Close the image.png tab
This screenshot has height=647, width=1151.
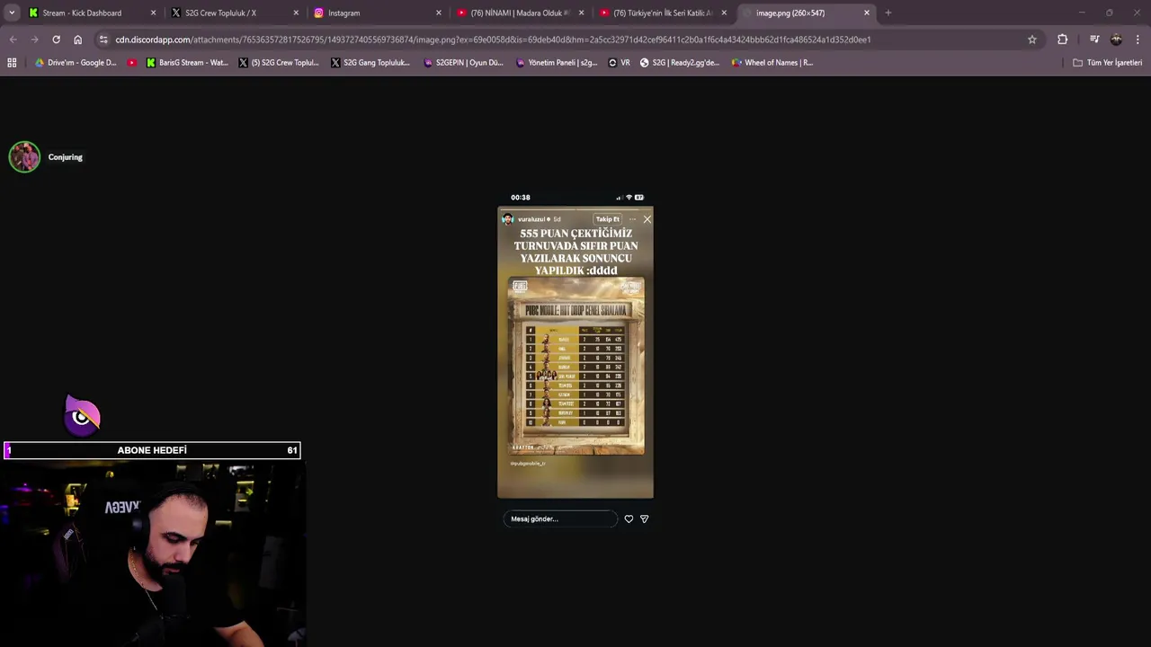(867, 13)
